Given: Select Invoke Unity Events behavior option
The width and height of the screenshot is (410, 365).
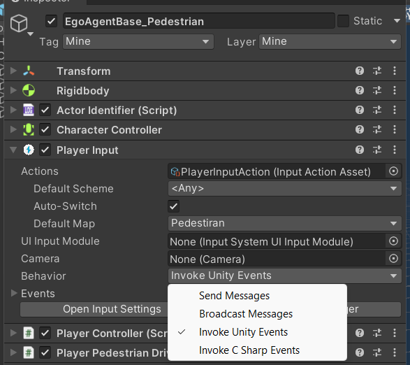Looking at the screenshot, I should [x=257, y=332].
